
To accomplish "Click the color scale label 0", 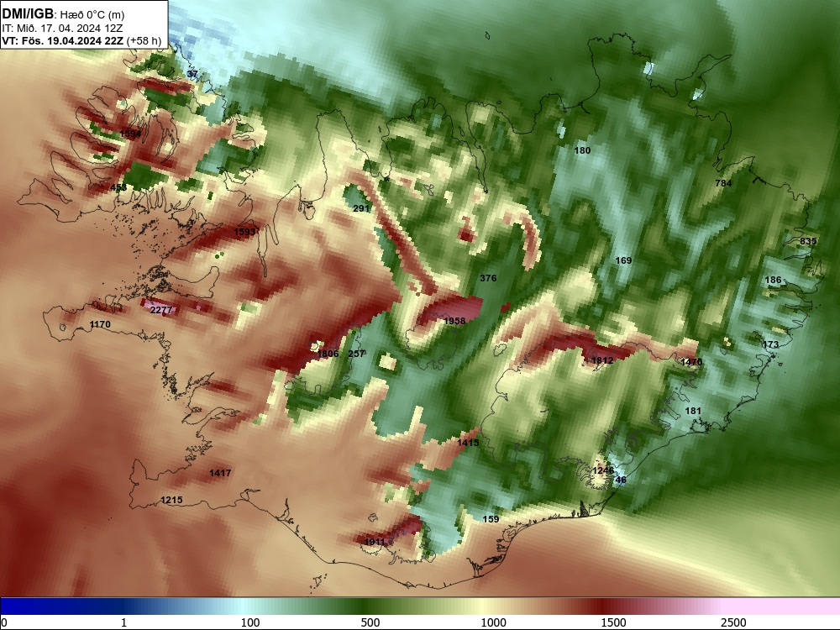I will (x=4, y=622).
